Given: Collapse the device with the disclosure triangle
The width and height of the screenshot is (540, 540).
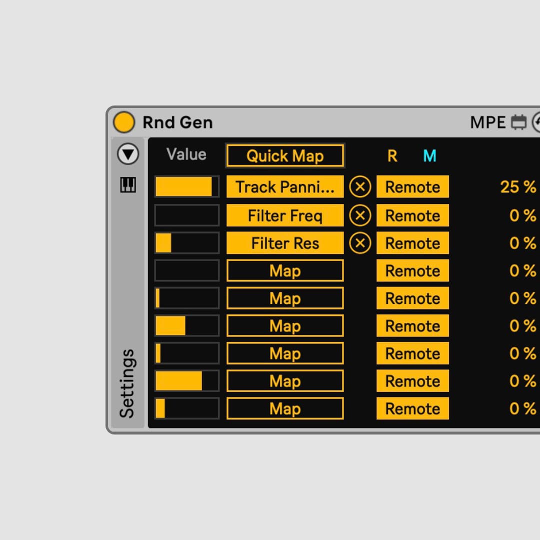Looking at the screenshot, I should (128, 154).
